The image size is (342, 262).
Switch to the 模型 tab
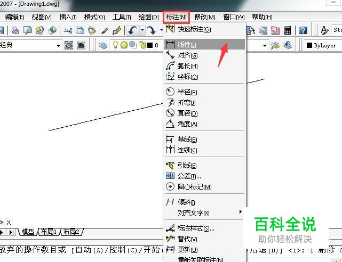[x=28, y=232]
